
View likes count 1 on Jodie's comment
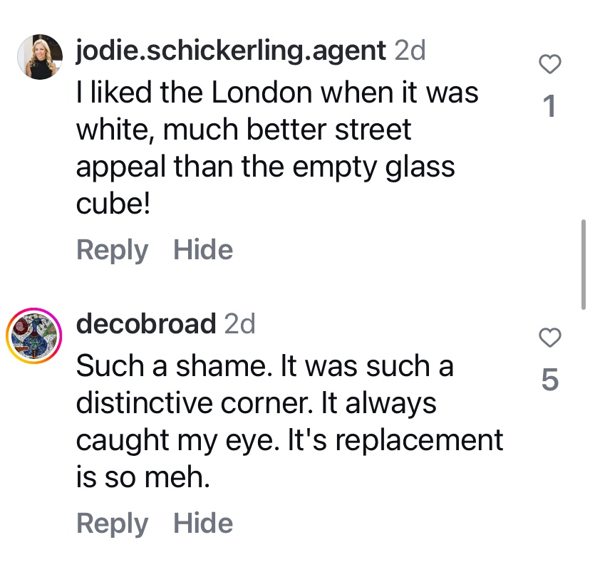pos(549,107)
